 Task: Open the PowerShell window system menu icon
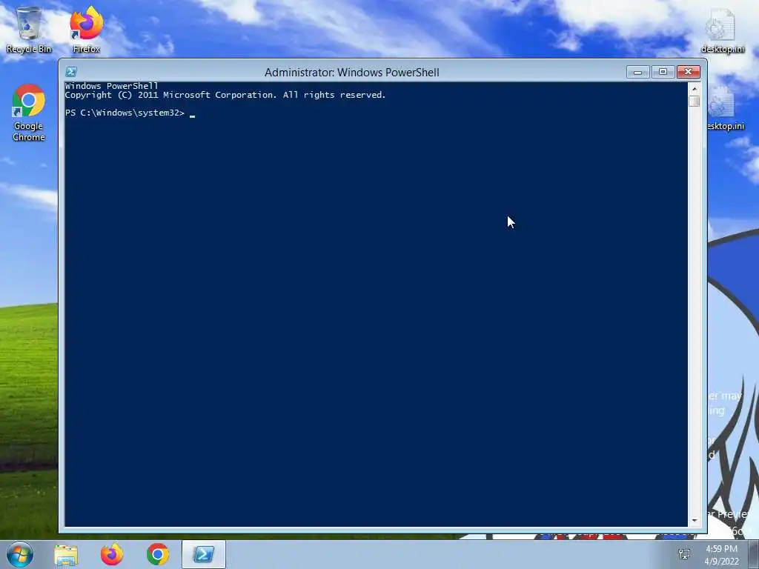(71, 72)
